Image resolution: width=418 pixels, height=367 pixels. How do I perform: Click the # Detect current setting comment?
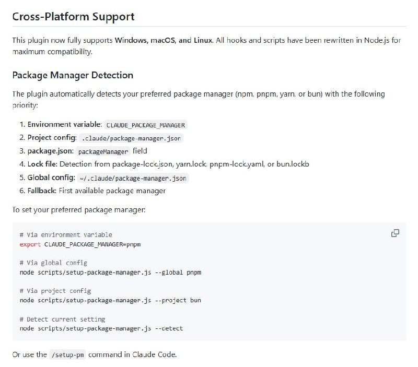(x=62, y=319)
